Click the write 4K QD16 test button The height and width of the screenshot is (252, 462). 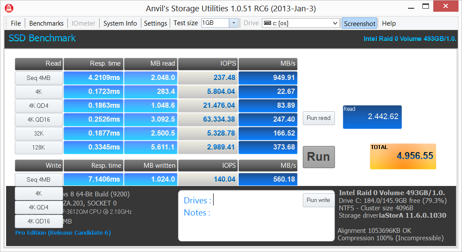[39, 221]
